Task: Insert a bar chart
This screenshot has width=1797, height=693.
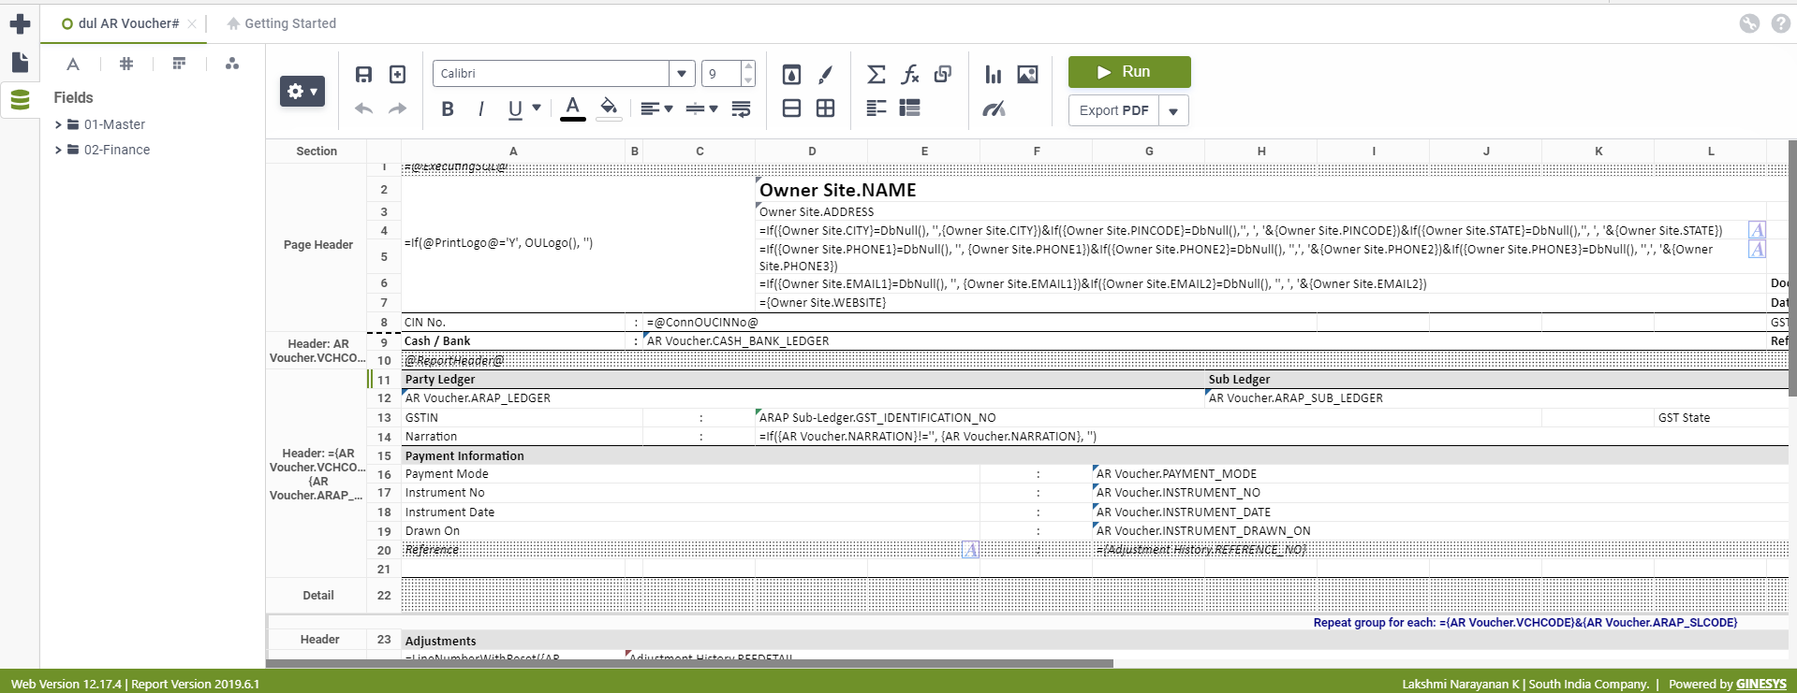Action: [994, 74]
